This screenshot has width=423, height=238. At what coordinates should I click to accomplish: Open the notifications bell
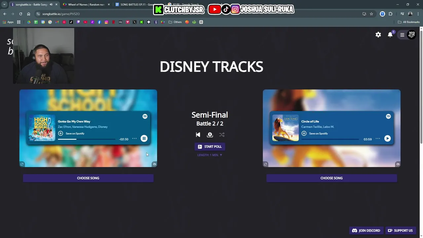coord(390,35)
